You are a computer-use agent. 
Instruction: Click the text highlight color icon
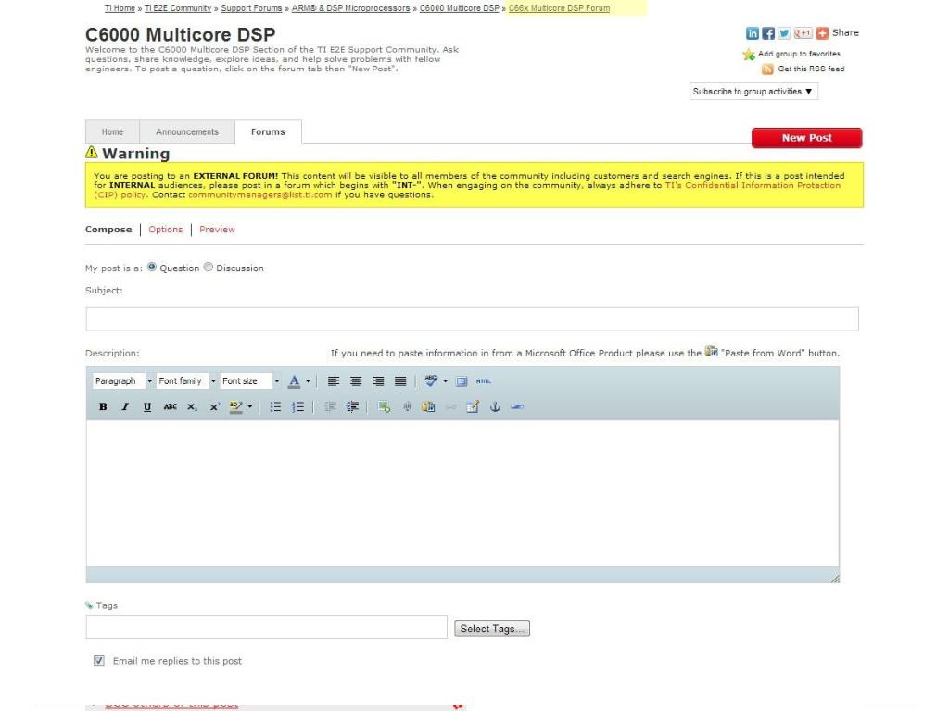(x=236, y=407)
